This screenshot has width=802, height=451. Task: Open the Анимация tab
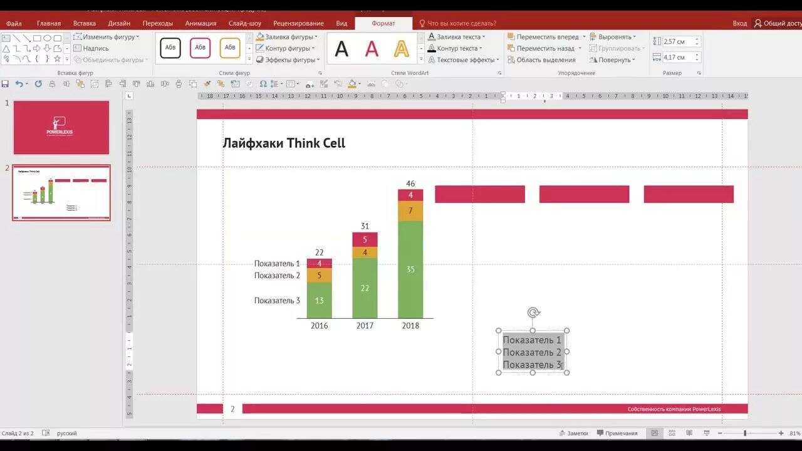tap(200, 23)
